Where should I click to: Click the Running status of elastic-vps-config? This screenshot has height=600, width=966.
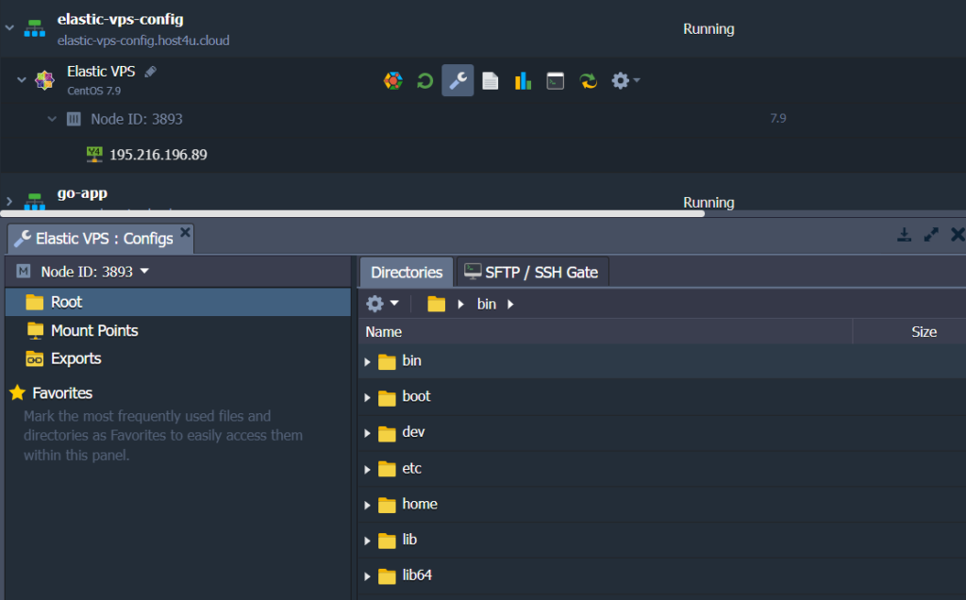708,29
